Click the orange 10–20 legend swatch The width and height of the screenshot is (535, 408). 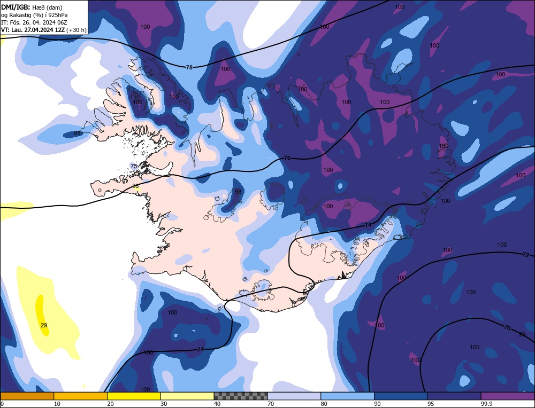point(81,396)
